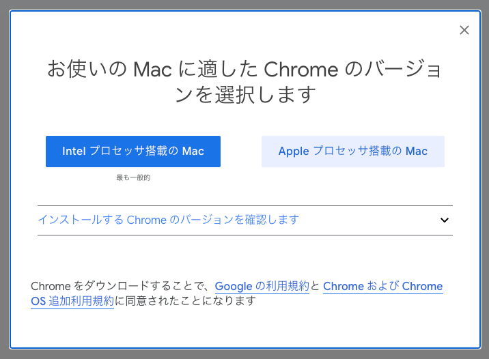Viewport: 489px width, 359px height.
Task: Choose Apple プロセッサ搭載の Mac download button
Action: pyautogui.click(x=353, y=152)
